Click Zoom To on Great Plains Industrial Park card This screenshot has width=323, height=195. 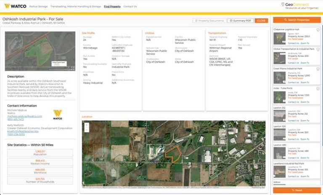pos(305,82)
